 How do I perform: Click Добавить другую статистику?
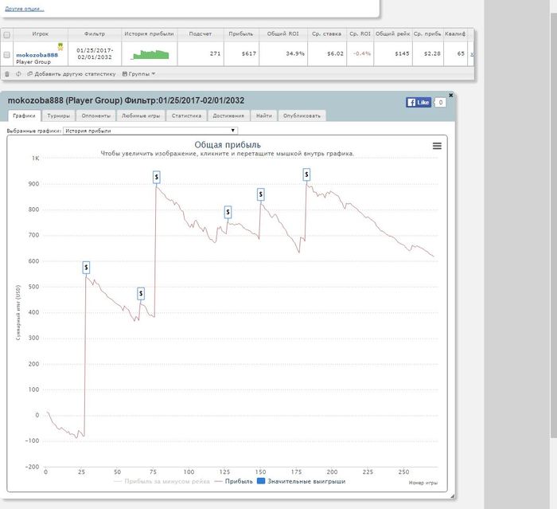72,74
